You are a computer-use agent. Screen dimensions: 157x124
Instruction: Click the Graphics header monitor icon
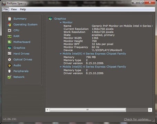(x=50, y=19)
